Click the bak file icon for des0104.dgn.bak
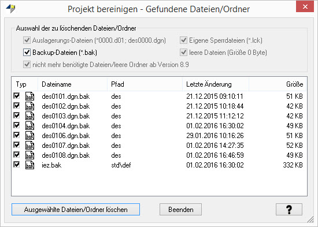This screenshot has width=318, height=227. point(29,126)
